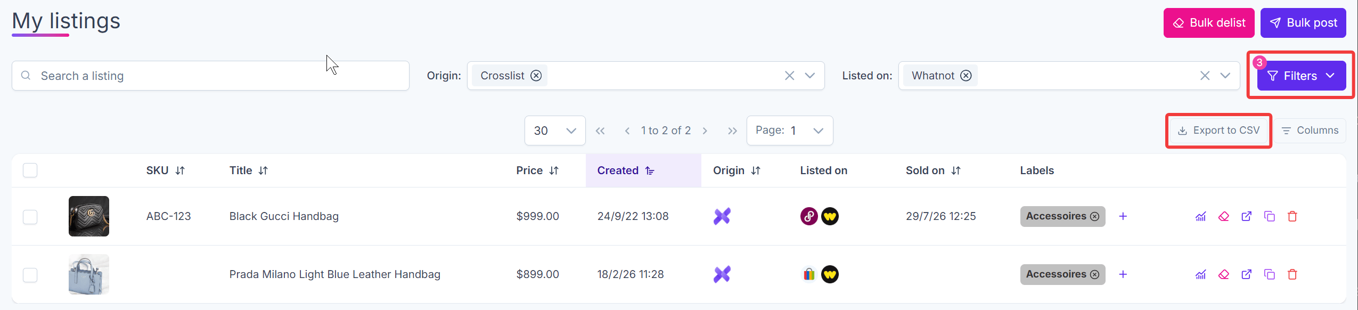Image resolution: width=1358 pixels, height=310 pixels.
Task: Click Whatnot icon in Prada Milano row
Action: tap(830, 274)
